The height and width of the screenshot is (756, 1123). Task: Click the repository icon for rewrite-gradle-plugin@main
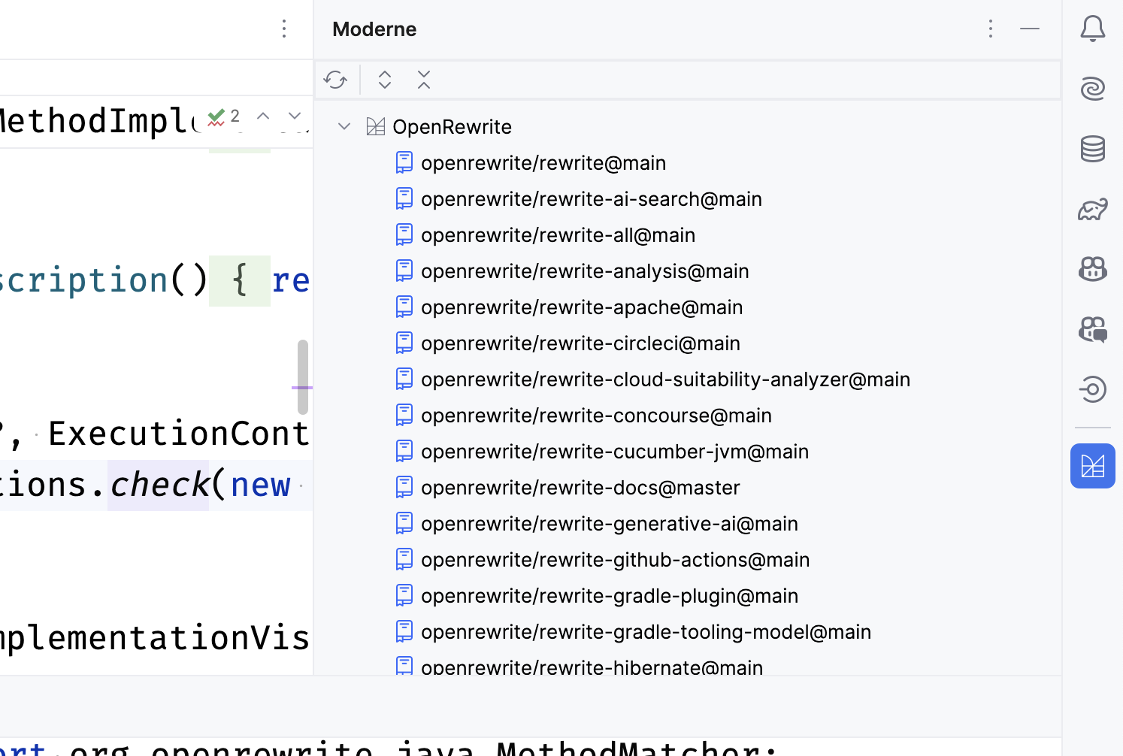click(x=404, y=595)
